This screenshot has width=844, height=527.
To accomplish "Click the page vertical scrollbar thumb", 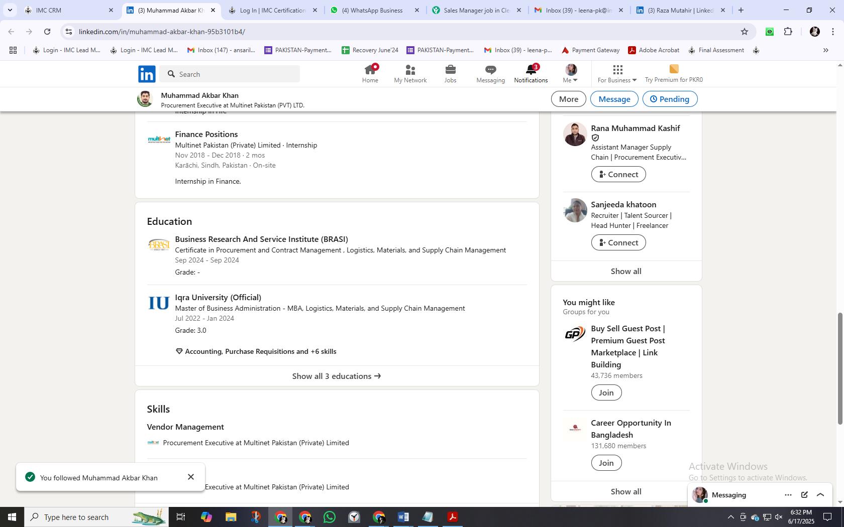I will [839, 369].
